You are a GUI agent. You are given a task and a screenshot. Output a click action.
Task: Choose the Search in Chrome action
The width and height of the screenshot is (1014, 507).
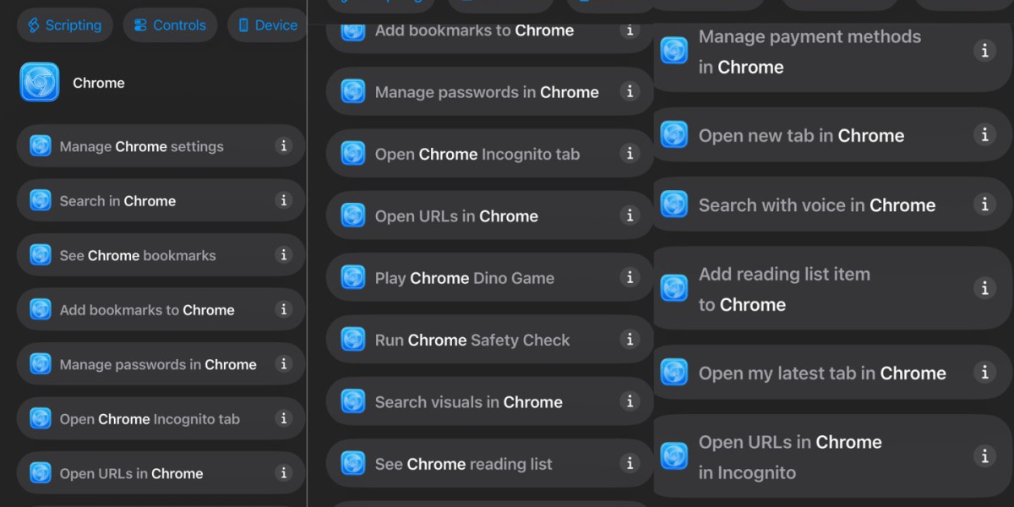[x=117, y=201]
